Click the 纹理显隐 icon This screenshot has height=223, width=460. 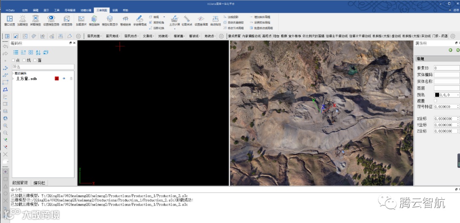click(x=66, y=19)
